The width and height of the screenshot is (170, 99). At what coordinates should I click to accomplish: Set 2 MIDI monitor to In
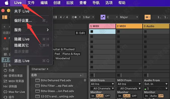[120, 96]
